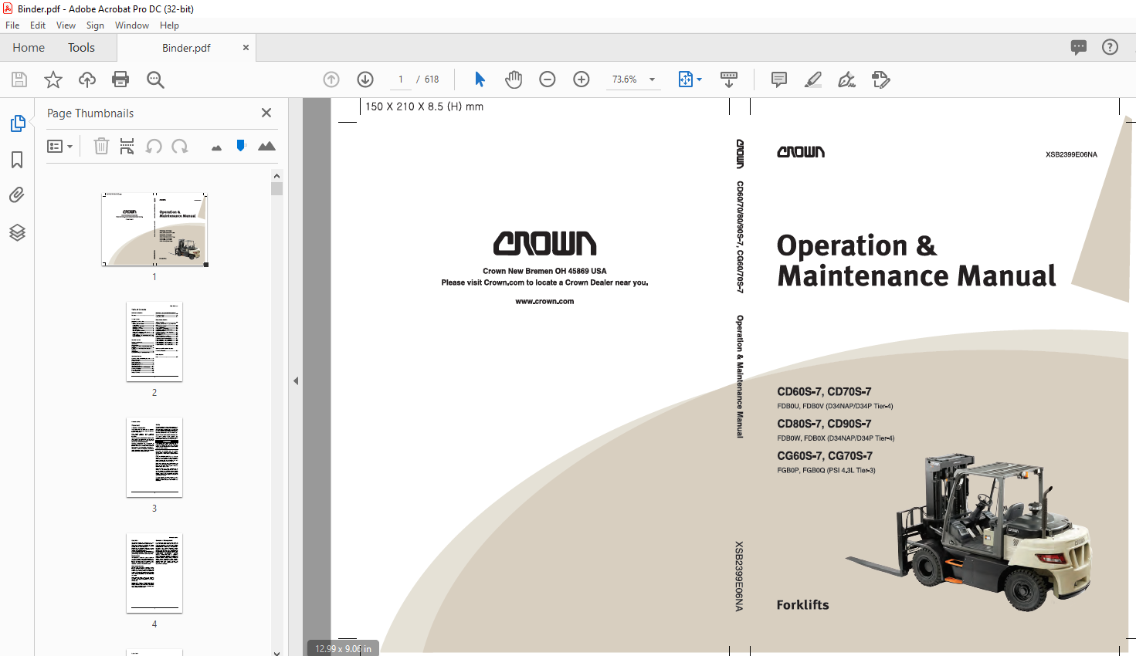The height and width of the screenshot is (656, 1136).
Task: Expand the fit page options arrow
Action: click(x=700, y=79)
